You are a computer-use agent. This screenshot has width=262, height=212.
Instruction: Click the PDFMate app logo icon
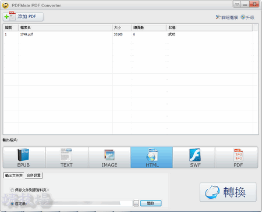click(x=5, y=5)
